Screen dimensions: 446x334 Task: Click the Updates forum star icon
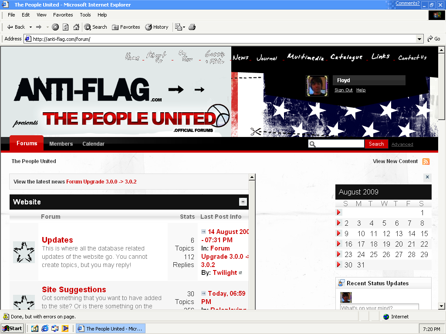coord(24,252)
